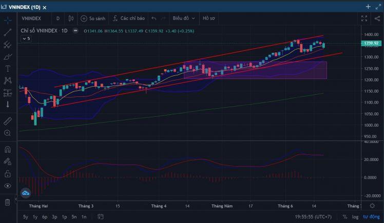Set range to 1p
The height and width of the screenshot is (223, 384).
click(64, 217)
